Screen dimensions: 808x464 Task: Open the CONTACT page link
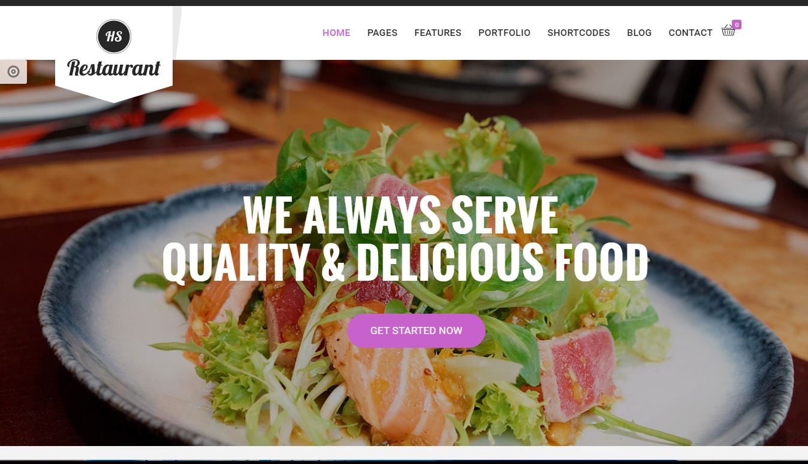[691, 33]
